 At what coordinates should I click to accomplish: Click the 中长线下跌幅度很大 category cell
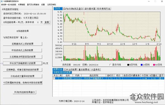[94, 78]
